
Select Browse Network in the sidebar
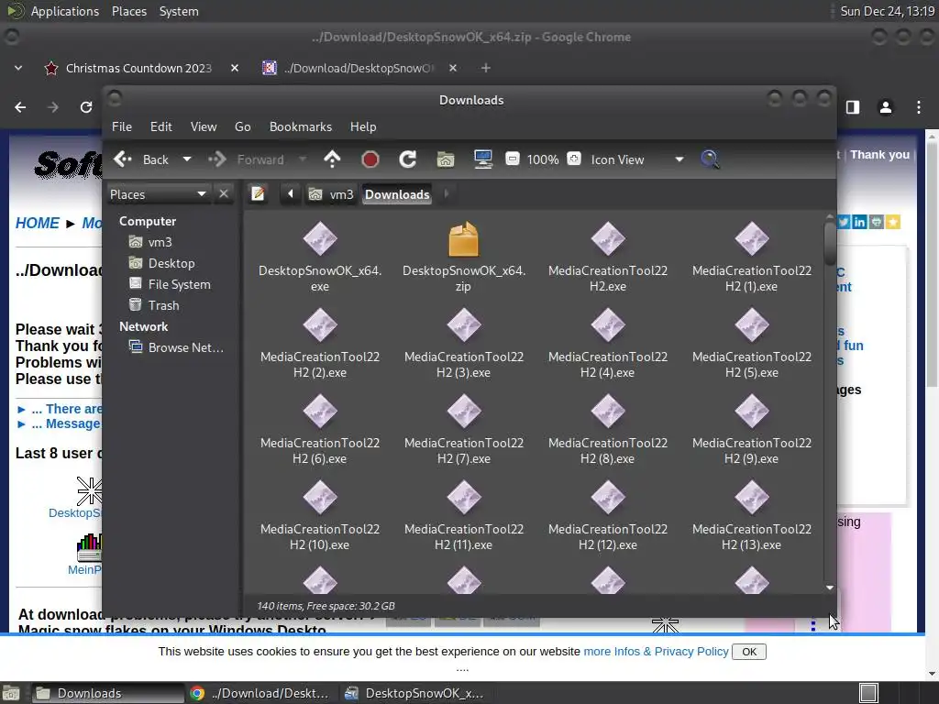[176, 347]
